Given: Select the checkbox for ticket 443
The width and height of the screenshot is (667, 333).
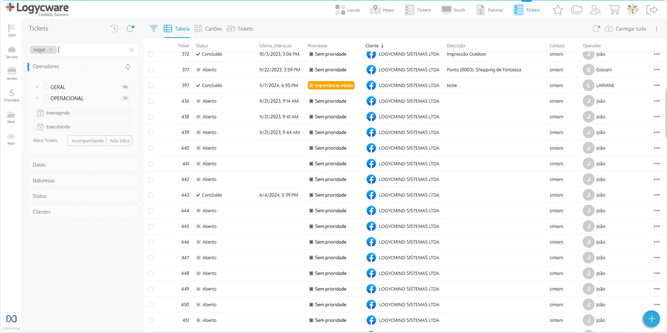Looking at the screenshot, I should 151,195.
